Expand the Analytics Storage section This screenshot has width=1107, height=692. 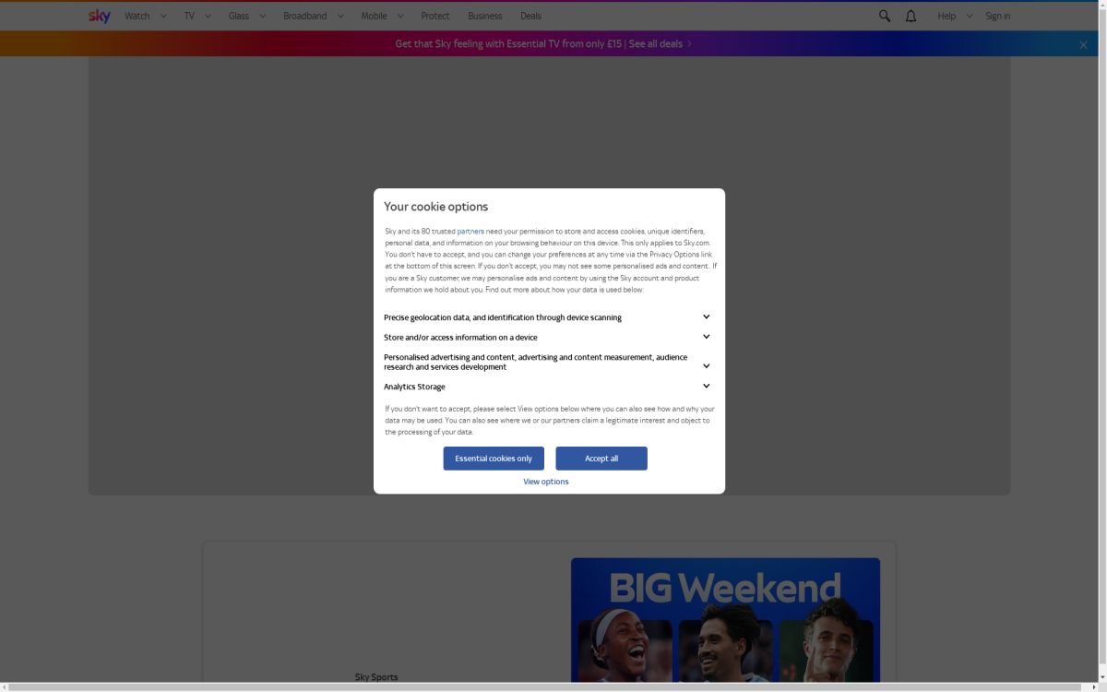(x=706, y=386)
